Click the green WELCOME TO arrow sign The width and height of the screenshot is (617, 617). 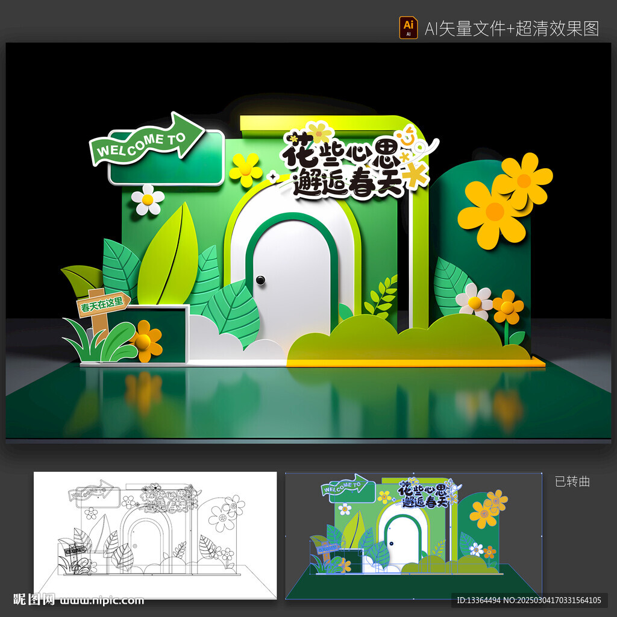coord(148,140)
